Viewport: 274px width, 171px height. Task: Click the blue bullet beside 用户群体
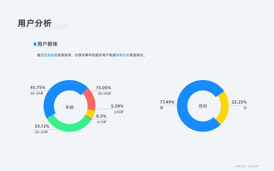(35, 44)
